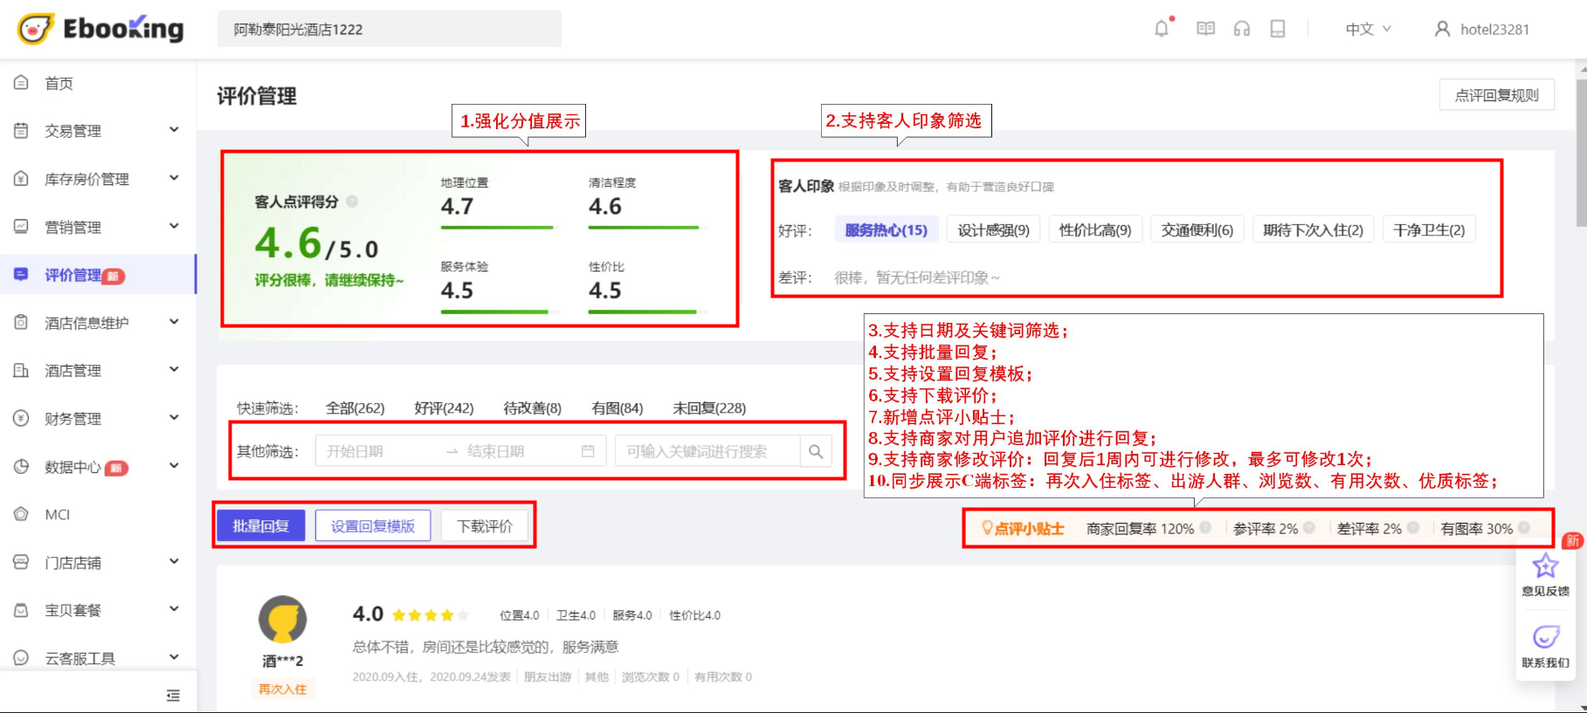This screenshot has height=713, width=1587.
Task: Open the book guide icon in header
Action: pos(1205,29)
